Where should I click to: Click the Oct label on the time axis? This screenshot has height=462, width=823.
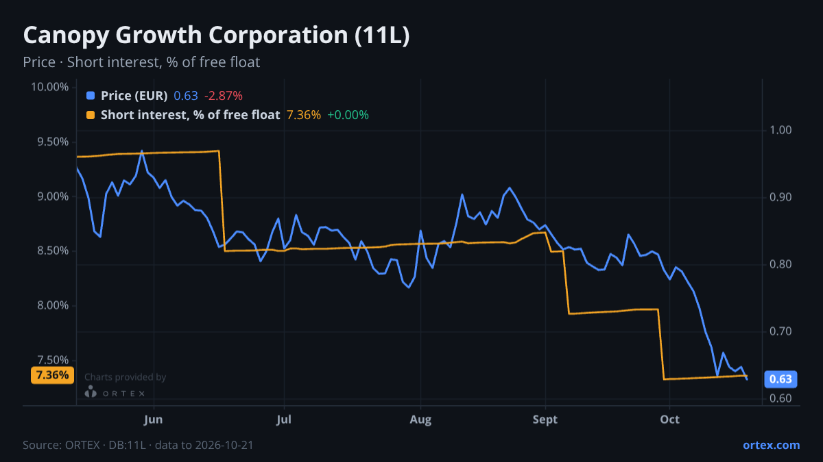click(669, 419)
